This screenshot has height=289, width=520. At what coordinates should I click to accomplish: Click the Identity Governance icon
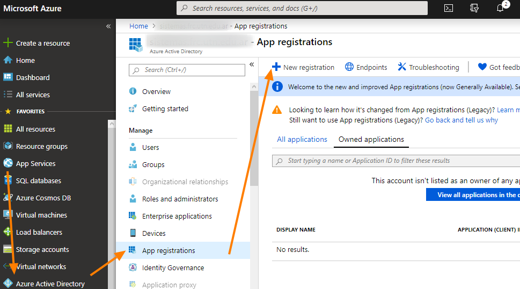[x=133, y=268]
